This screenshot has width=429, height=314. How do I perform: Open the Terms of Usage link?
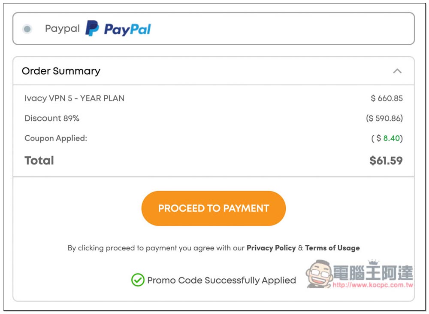click(332, 248)
